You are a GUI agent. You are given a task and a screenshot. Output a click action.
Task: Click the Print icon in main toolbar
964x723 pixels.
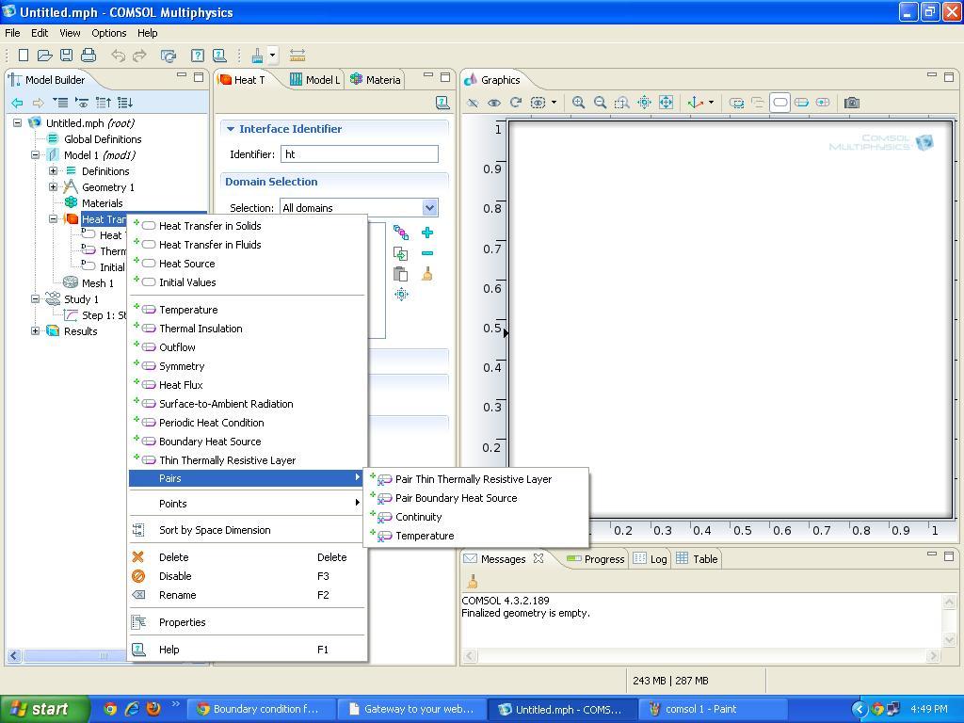click(88, 56)
